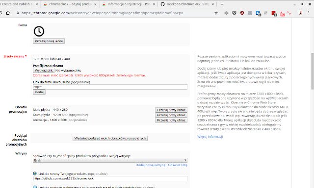The image size is (314, 196).
Task: Click the red error text about image size
Action: coord(89,75)
